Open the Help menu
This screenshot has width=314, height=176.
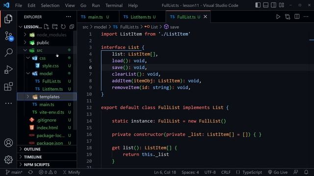tap(133, 5)
